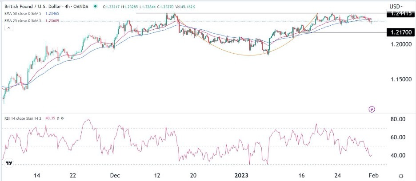Click the 1.24415 price label
The image size is (416, 181).
click(401, 14)
